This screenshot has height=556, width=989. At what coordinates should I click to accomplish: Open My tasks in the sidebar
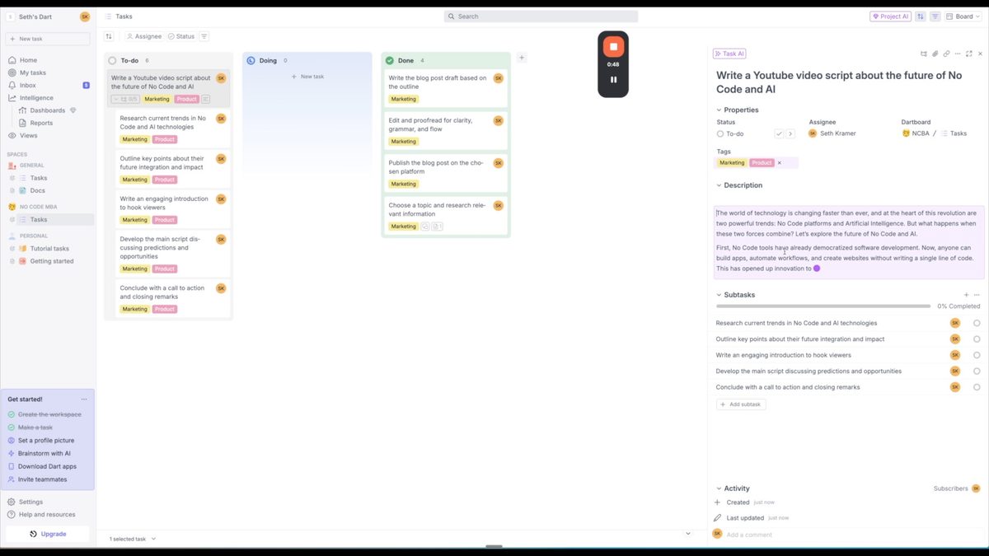coord(33,72)
